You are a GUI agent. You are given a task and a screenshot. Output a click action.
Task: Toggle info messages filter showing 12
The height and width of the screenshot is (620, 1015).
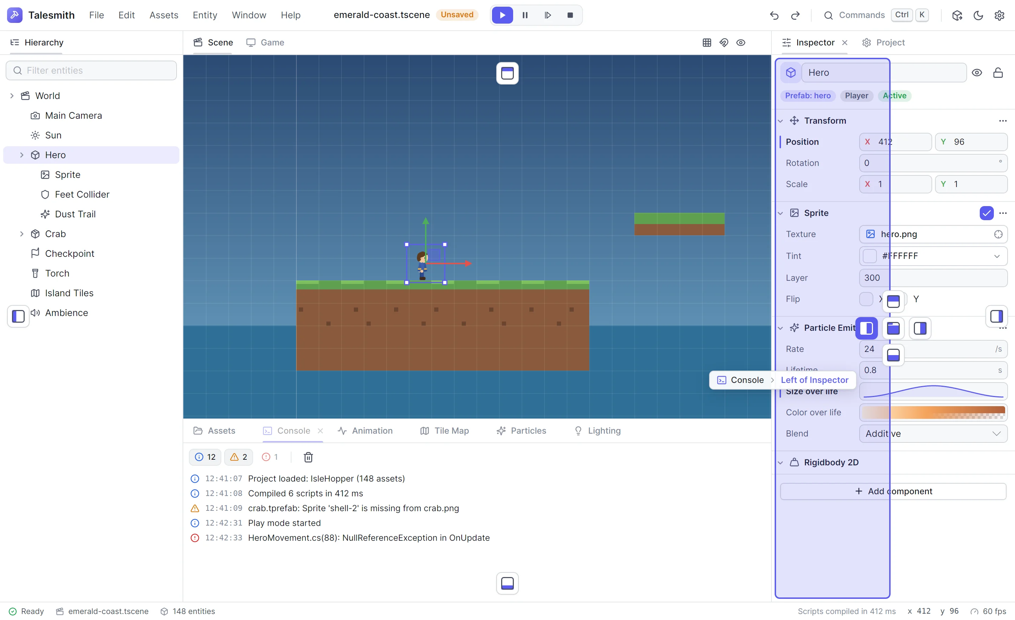click(205, 457)
